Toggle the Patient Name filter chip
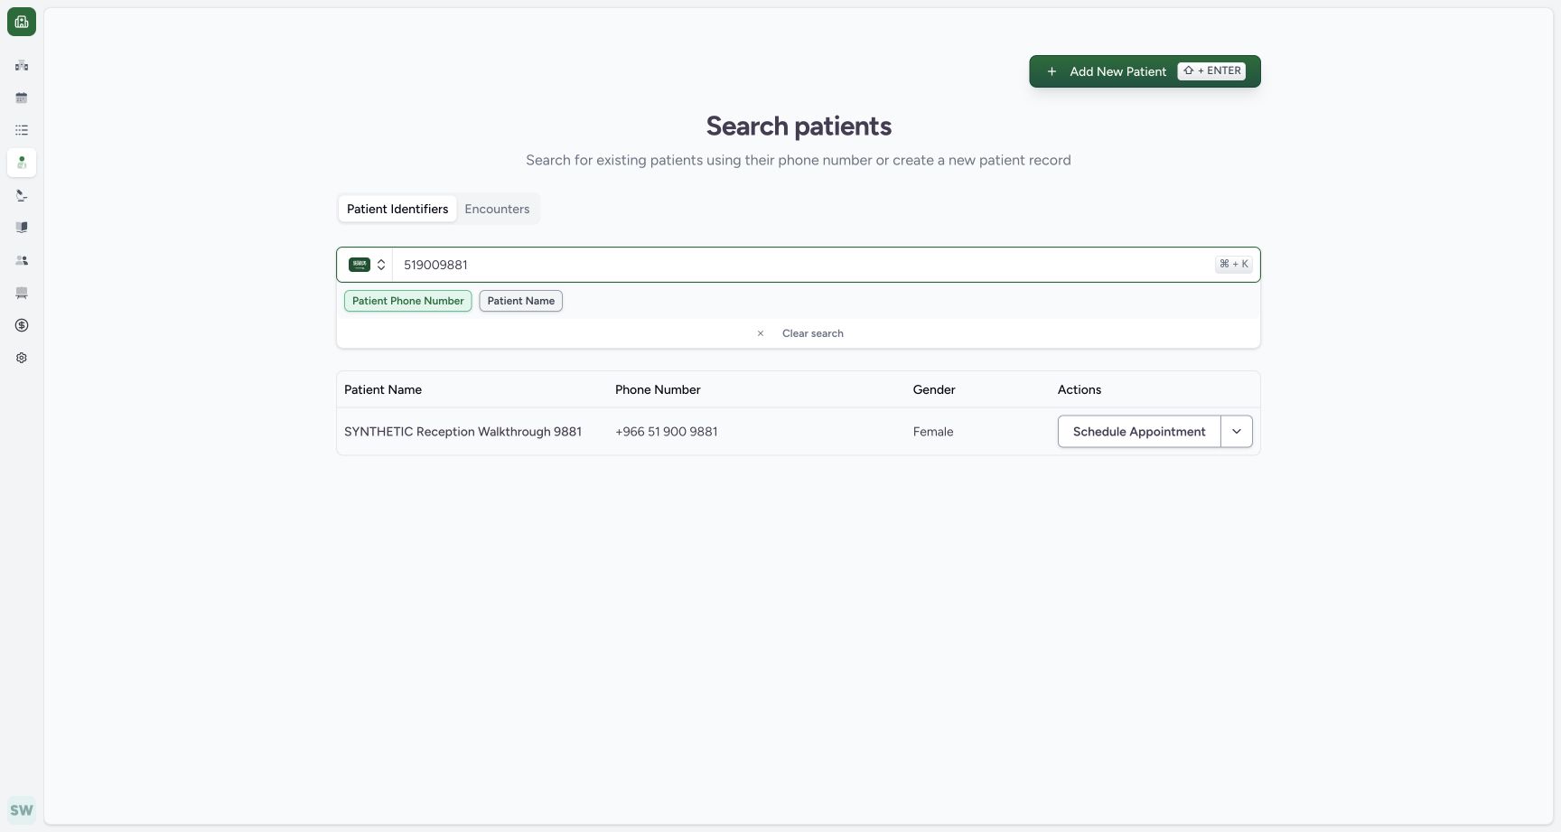Viewport: 1561px width, 832px height. [x=521, y=301]
